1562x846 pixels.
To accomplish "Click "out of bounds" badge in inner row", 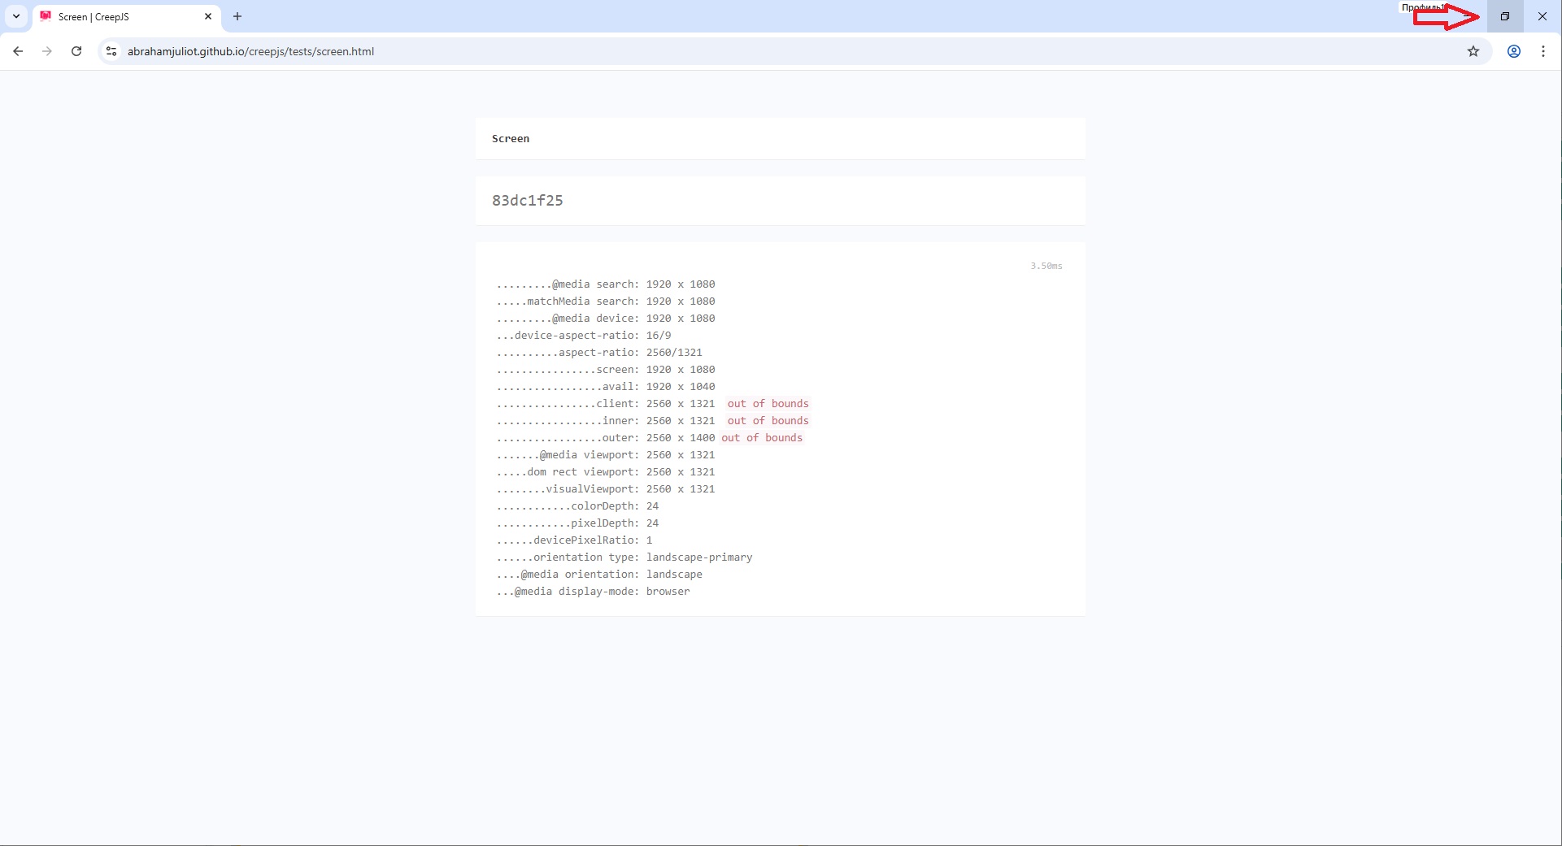I will coord(768,421).
